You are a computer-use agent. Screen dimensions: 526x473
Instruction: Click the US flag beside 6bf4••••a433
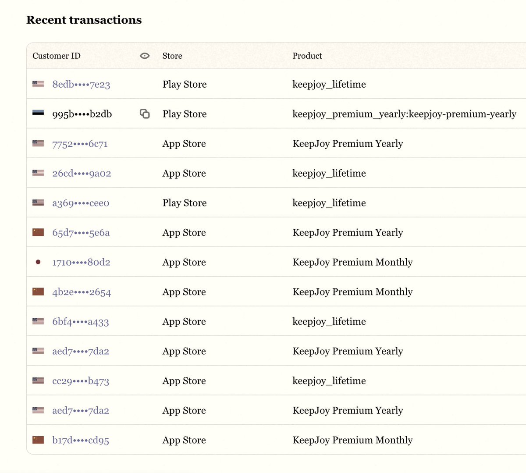[38, 321]
